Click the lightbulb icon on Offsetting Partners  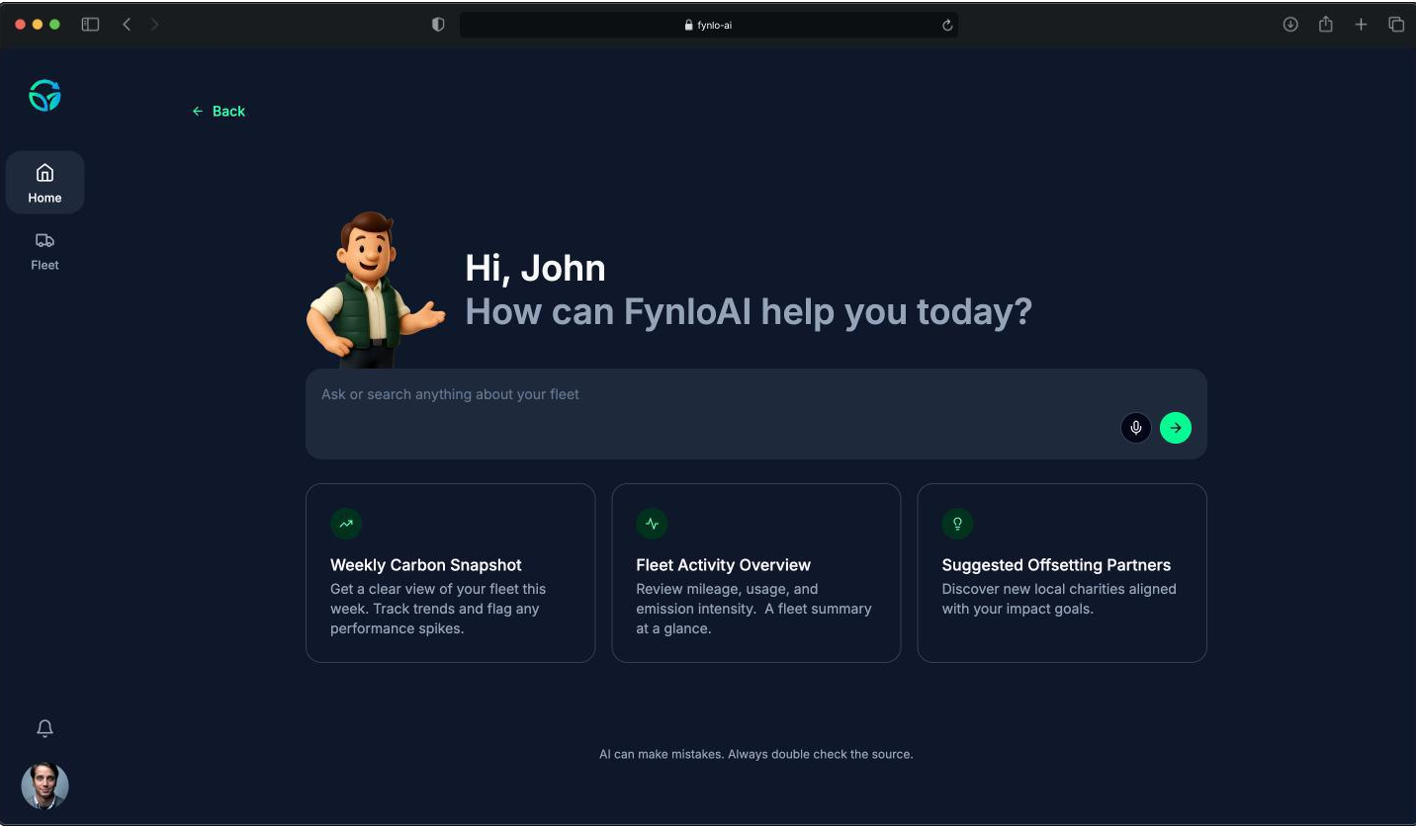957,524
